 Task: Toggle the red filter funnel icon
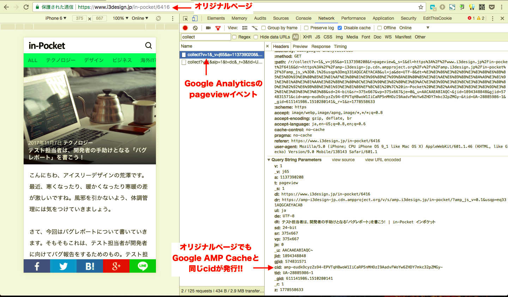(218, 28)
